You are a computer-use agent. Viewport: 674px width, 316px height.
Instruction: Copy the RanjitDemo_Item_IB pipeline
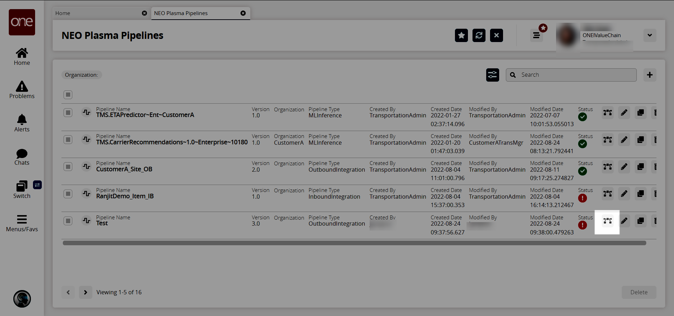pyautogui.click(x=641, y=194)
